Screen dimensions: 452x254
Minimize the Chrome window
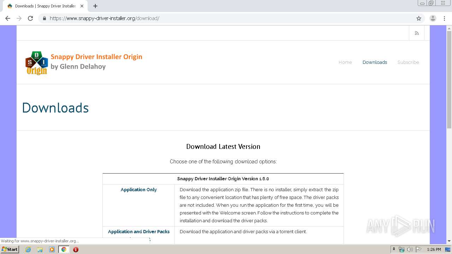pyautogui.click(x=422, y=3)
